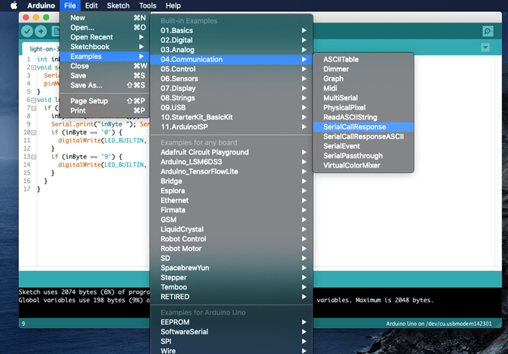Open the Edit menu
The image size is (508, 354).
point(91,5)
